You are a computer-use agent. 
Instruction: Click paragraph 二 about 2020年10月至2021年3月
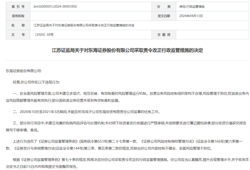point(86,112)
